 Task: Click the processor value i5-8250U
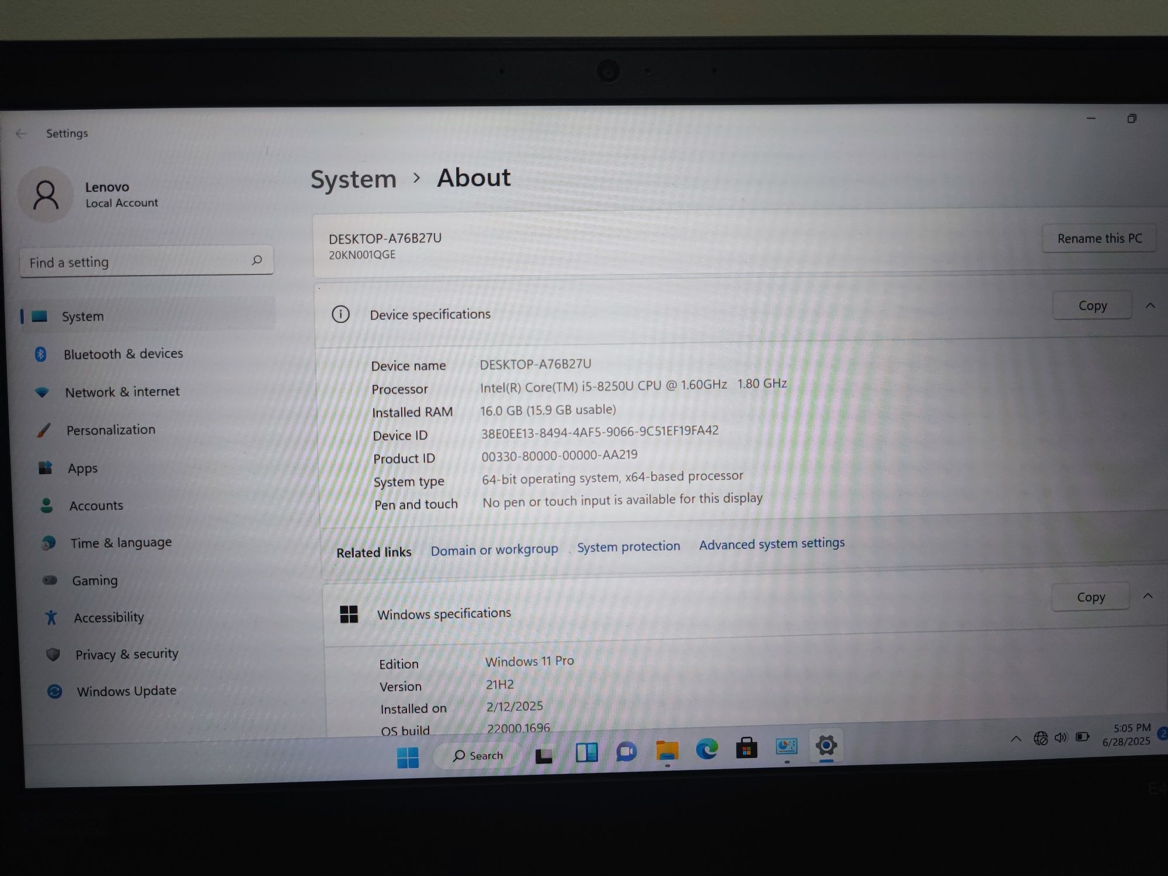633,385
